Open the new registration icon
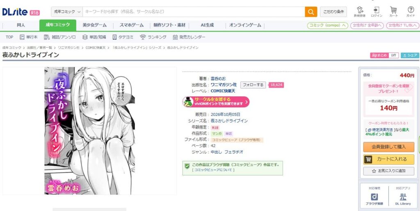420x211 pixels. click(359, 12)
